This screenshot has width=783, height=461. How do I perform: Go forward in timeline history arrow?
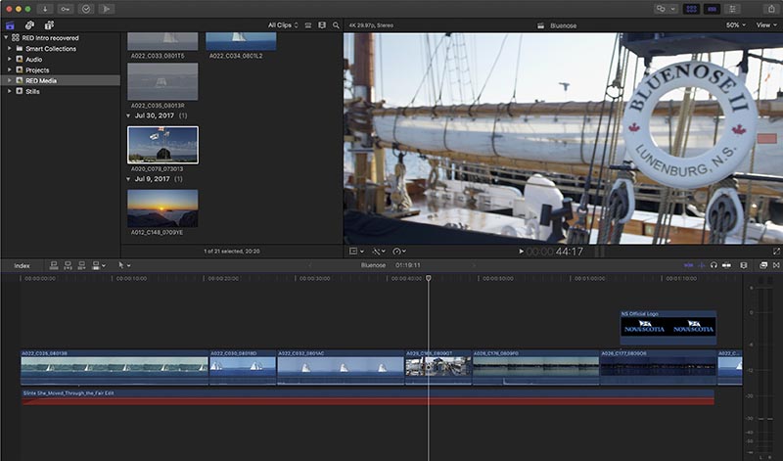(474, 265)
